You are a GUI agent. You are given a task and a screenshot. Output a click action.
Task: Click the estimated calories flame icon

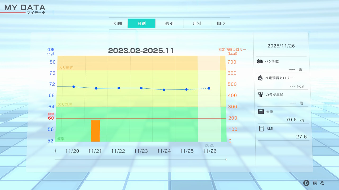pos(260,78)
